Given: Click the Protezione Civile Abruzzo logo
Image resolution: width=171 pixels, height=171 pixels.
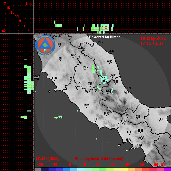Looking at the screenshot, I should 45,45.
